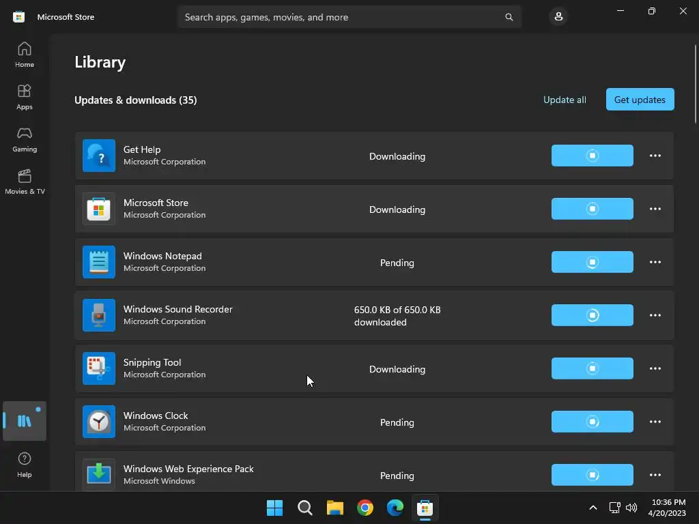Screen dimensions: 699x524
Task: Click the Windows Sound Recorder app icon
Action: (x=99, y=315)
